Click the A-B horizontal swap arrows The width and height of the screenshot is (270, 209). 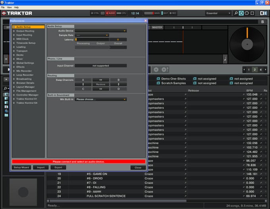(x=101, y=80)
